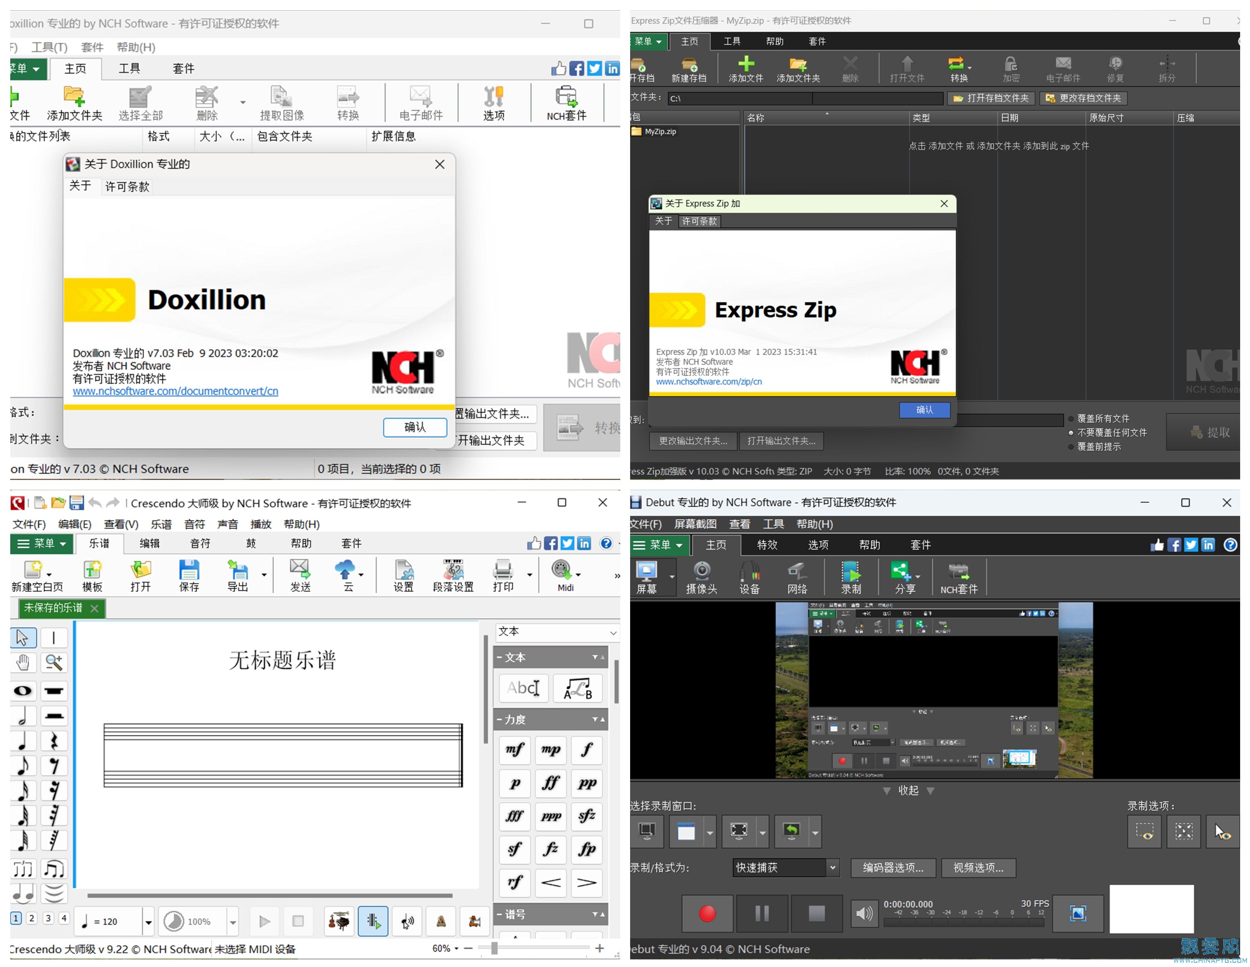Select voice 2 button in Crescendo
This screenshot has height=967, width=1250.
pos(32,918)
